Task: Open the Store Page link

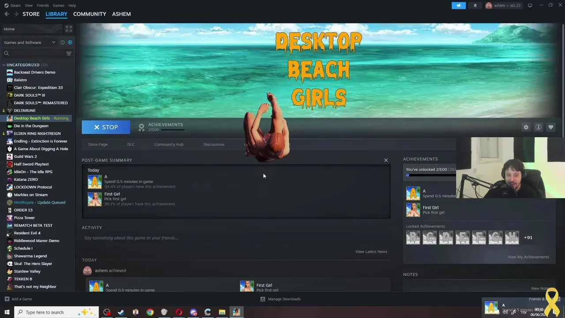Action: pos(98,144)
